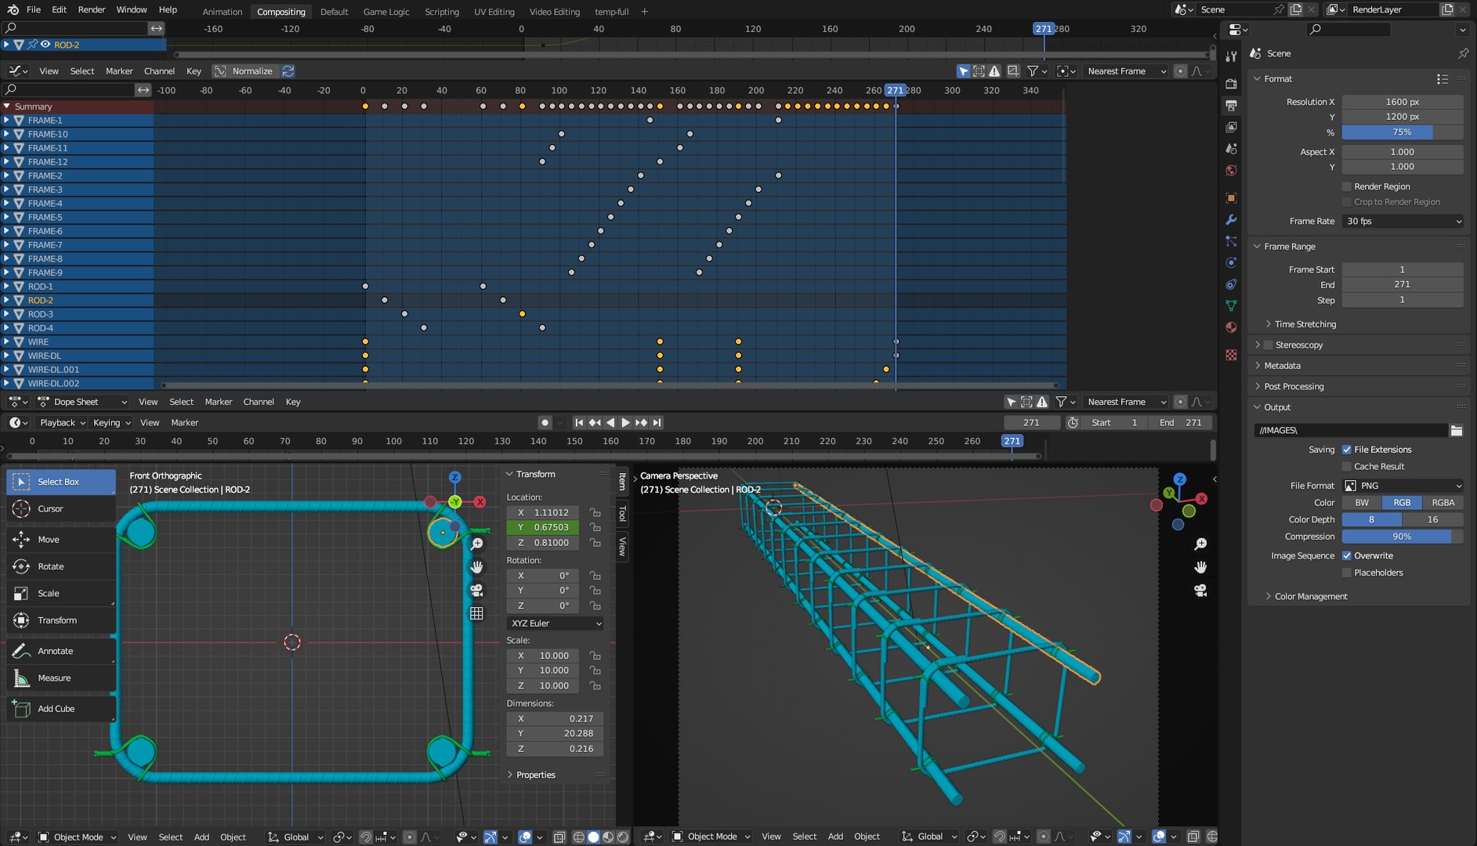This screenshot has width=1477, height=846.
Task: Lock the Location X transform value
Action: [x=596, y=513]
